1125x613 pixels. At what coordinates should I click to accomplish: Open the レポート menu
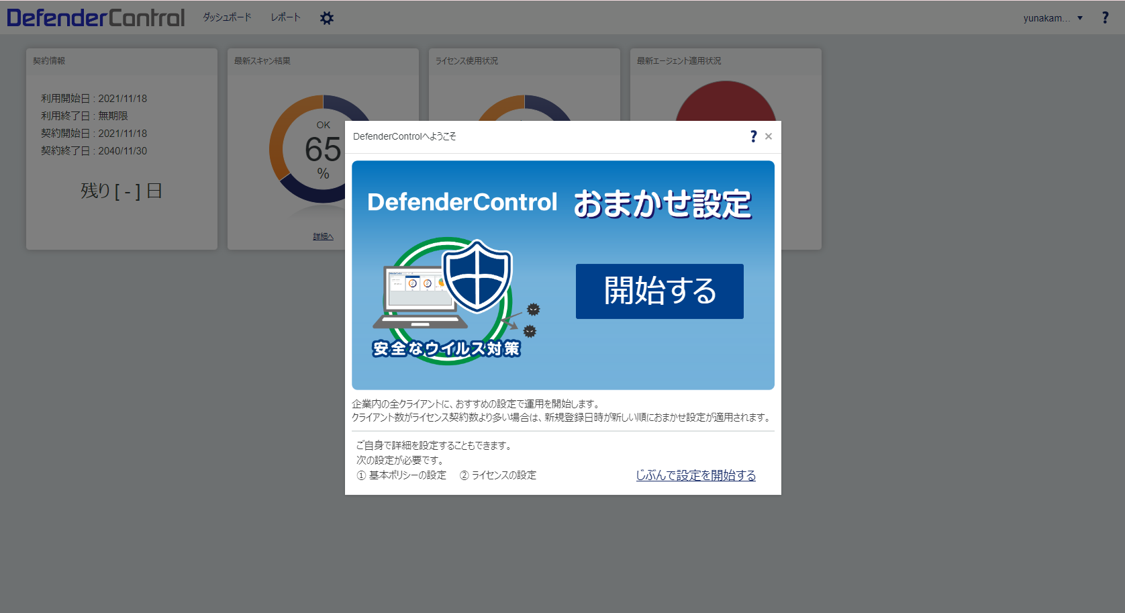click(x=285, y=17)
